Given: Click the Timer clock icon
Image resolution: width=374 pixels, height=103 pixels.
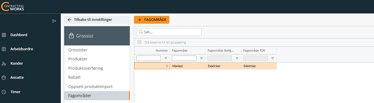Looking at the screenshot, I should [4, 92].
